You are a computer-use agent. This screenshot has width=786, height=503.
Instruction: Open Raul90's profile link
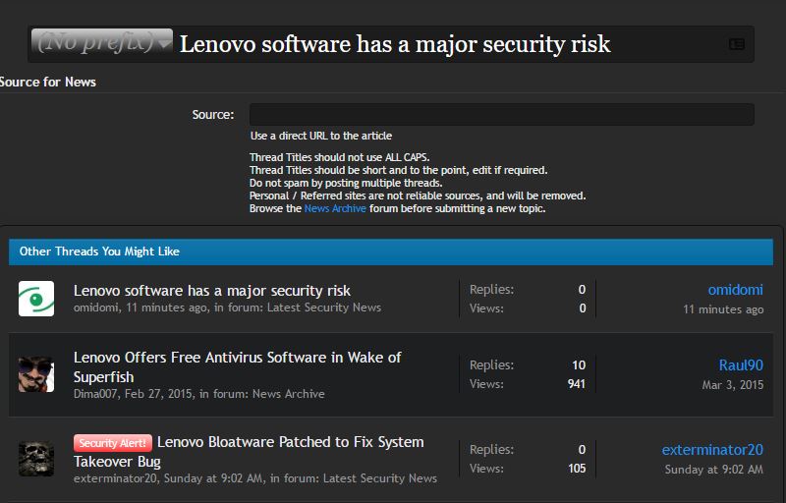pos(741,365)
